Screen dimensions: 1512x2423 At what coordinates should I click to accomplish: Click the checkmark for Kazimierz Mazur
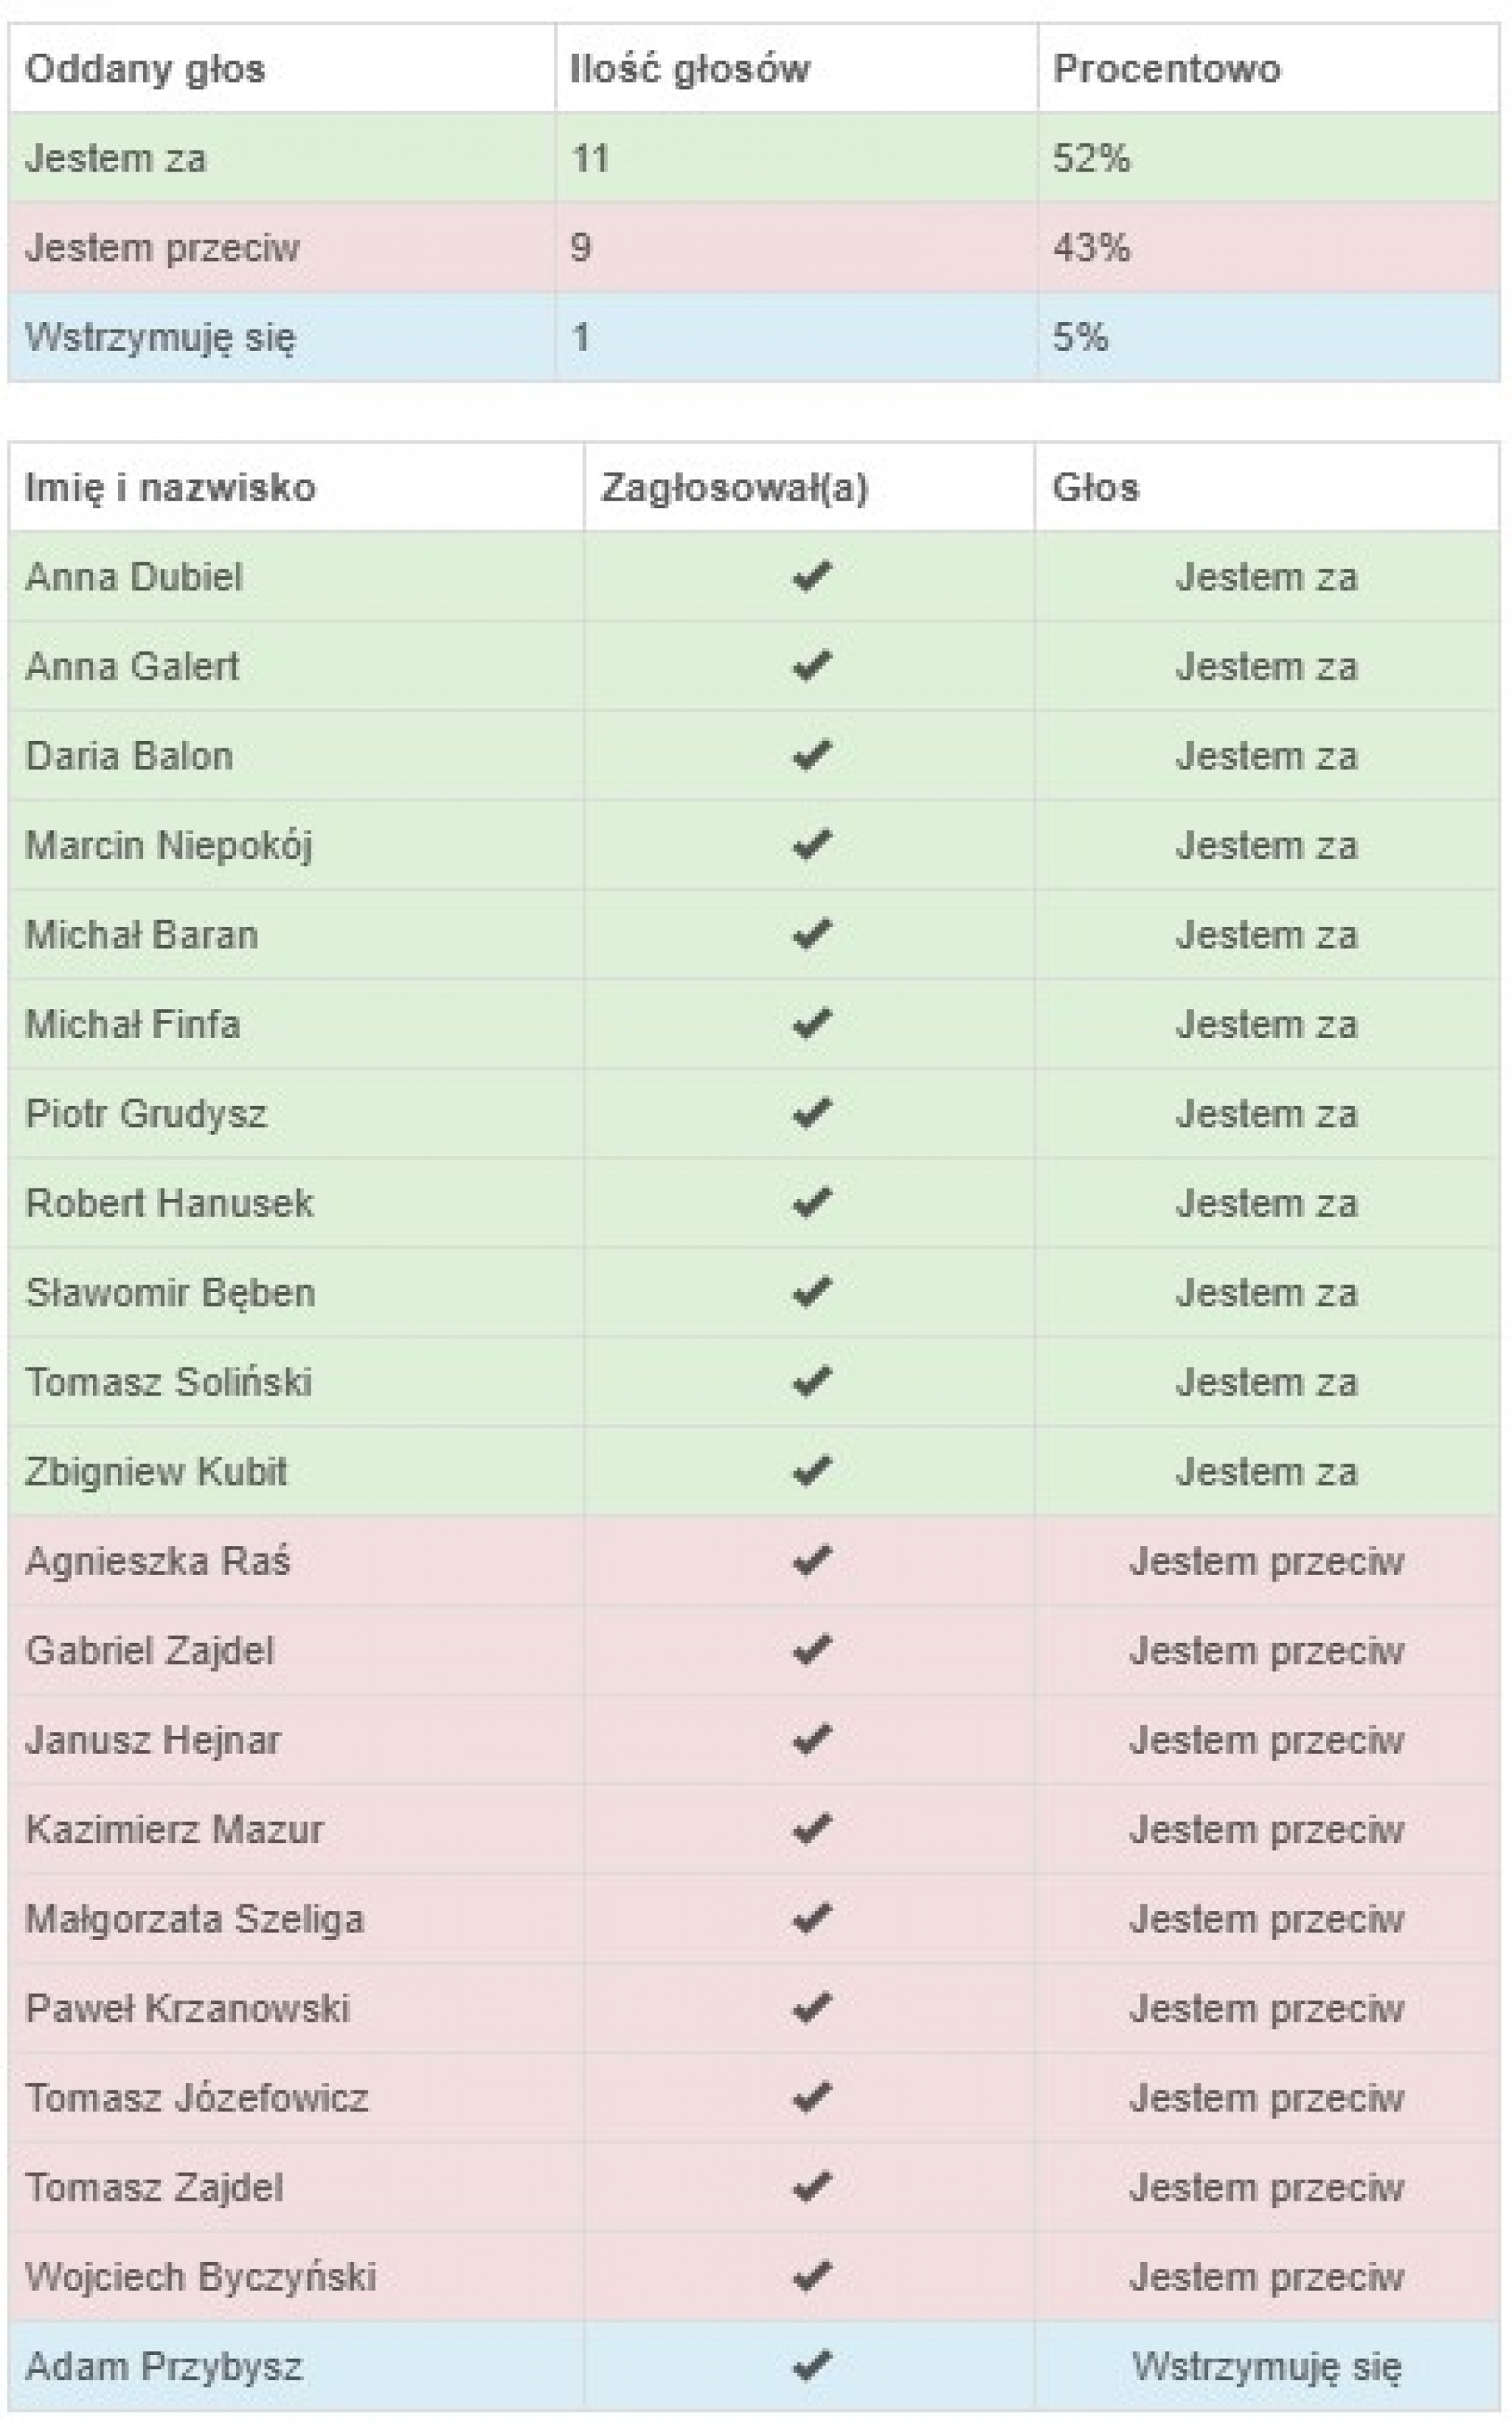tap(811, 1829)
